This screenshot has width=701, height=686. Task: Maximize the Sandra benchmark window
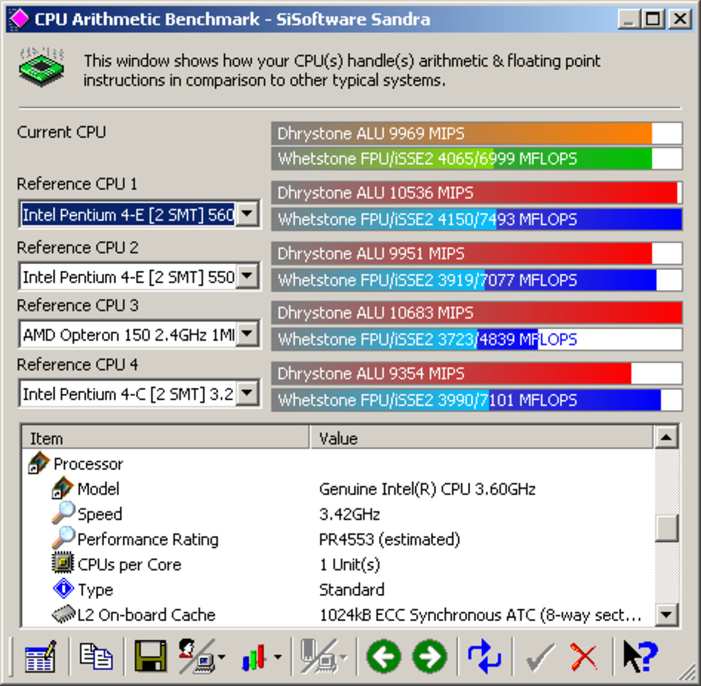(652, 19)
